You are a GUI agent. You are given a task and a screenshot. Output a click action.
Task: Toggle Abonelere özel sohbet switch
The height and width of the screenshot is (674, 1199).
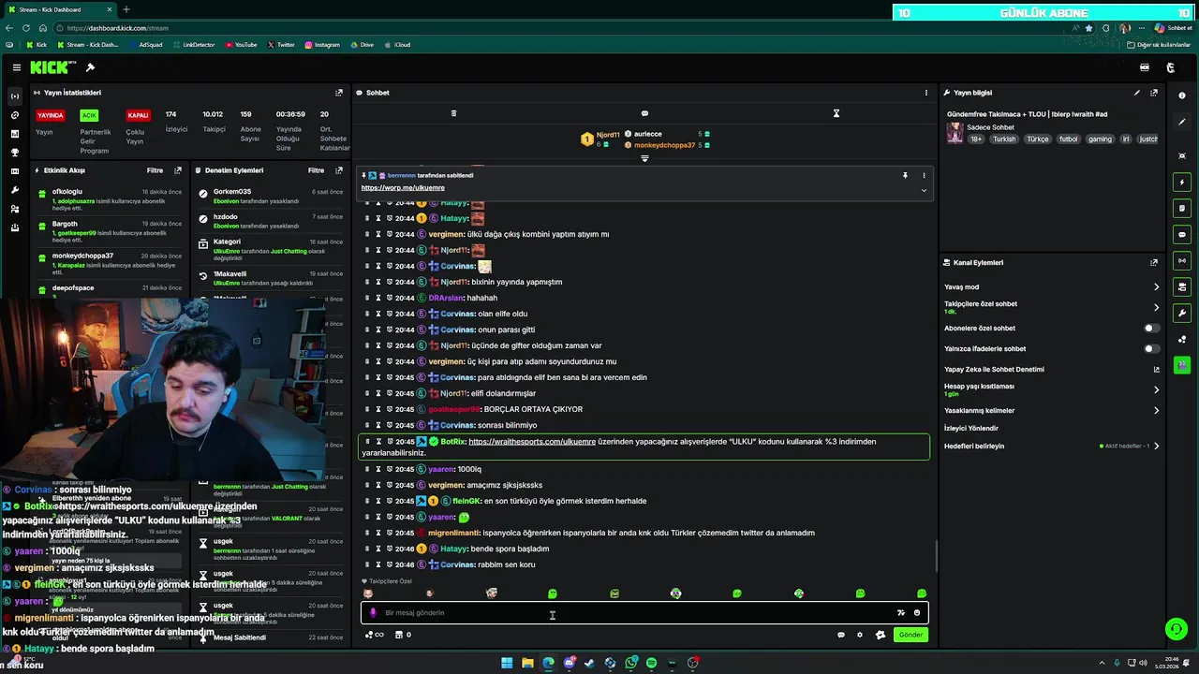pyautogui.click(x=1152, y=329)
